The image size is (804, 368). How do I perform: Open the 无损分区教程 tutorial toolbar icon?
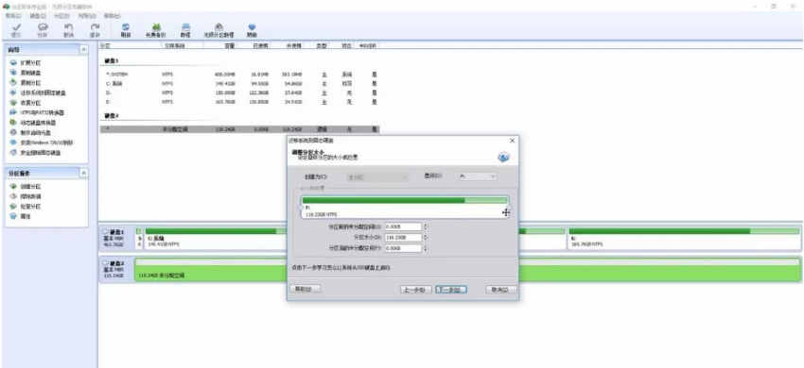point(218,29)
